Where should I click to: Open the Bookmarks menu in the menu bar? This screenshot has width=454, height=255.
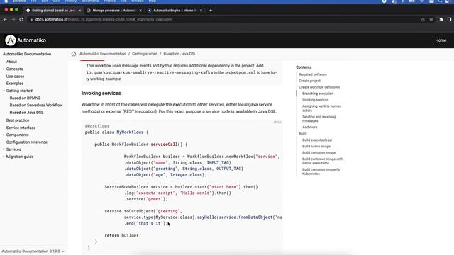click(x=90, y=1)
